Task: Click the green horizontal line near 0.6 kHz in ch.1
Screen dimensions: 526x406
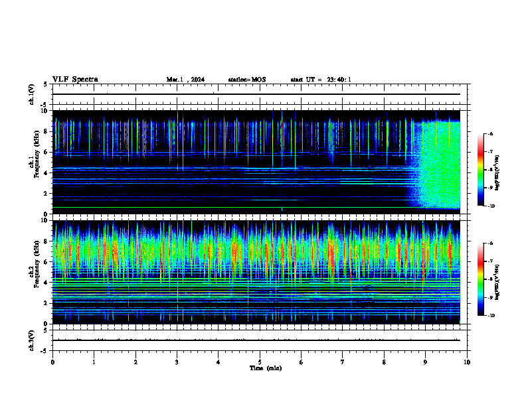Action: (256, 208)
